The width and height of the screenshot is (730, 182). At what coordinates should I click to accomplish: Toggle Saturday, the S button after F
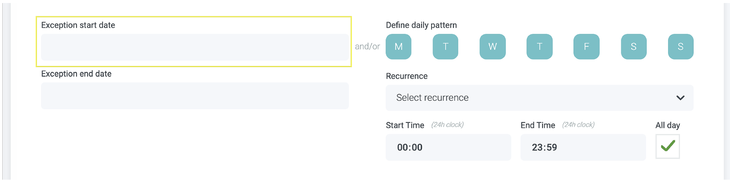(x=633, y=47)
